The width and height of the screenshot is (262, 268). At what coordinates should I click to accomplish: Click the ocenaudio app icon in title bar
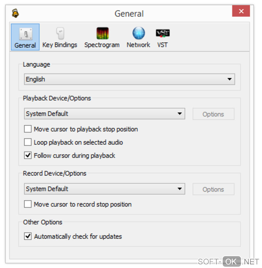(x=15, y=13)
